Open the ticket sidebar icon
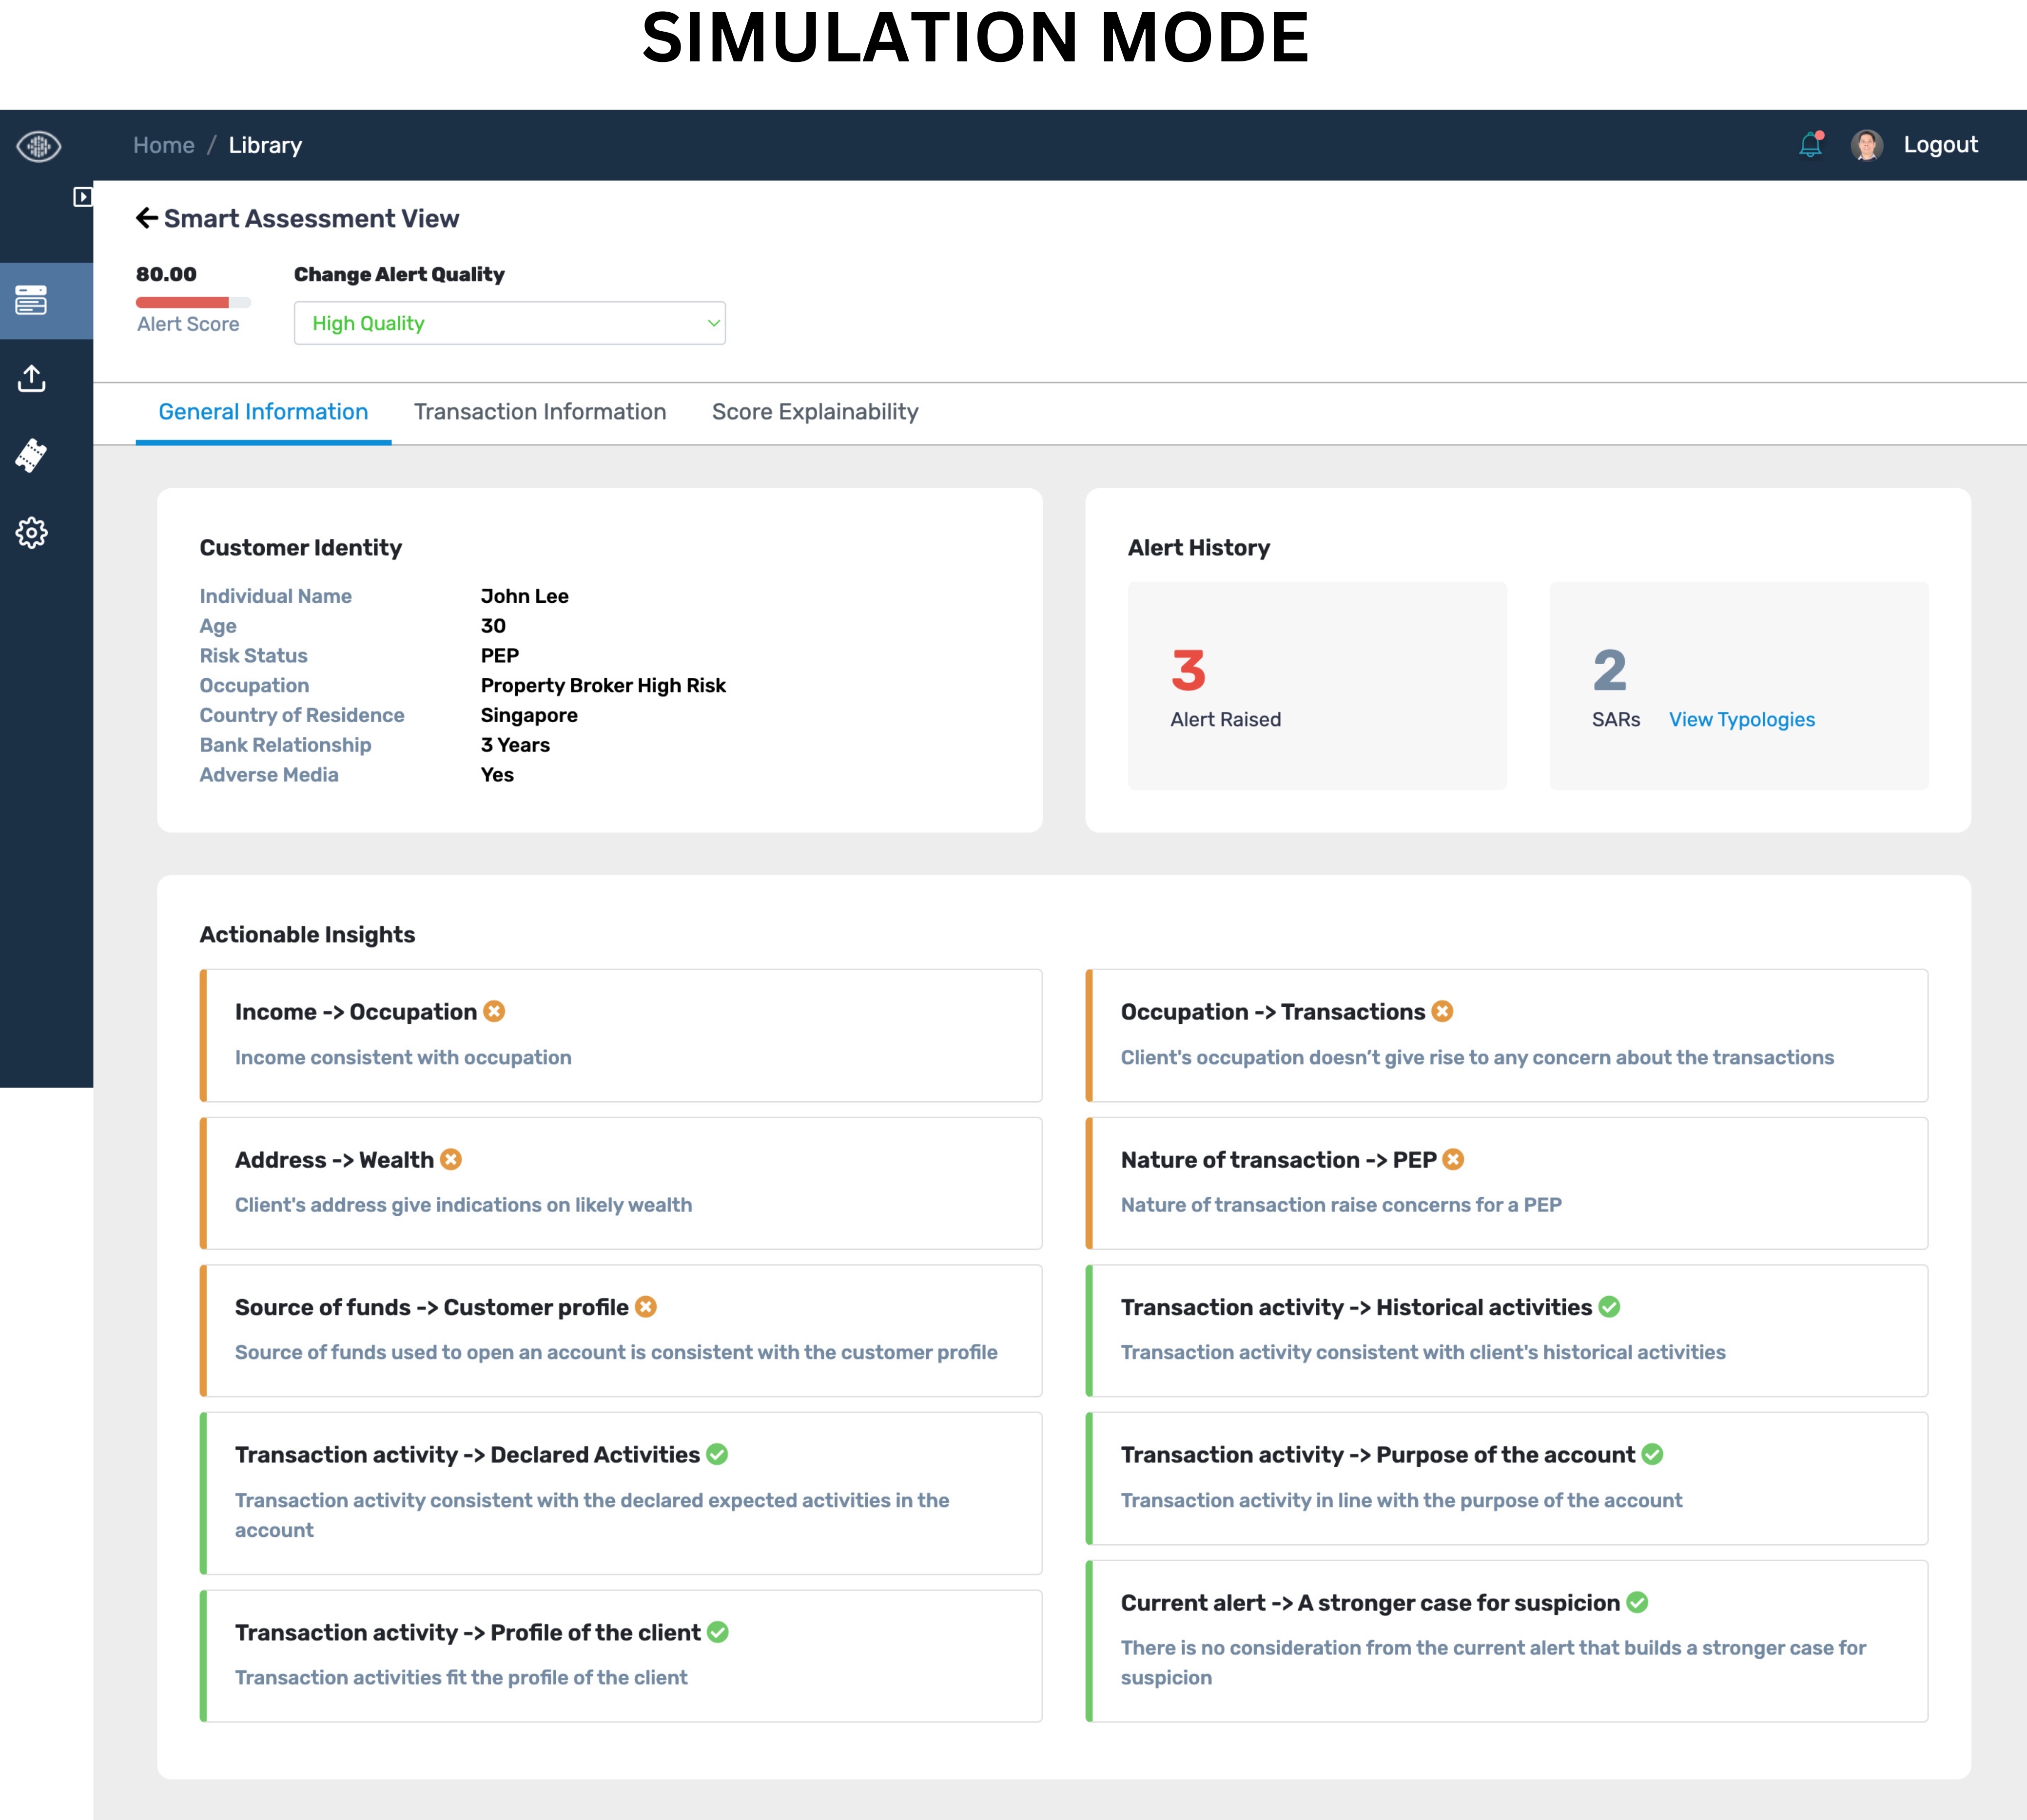The width and height of the screenshot is (2027, 1820). coord(32,455)
